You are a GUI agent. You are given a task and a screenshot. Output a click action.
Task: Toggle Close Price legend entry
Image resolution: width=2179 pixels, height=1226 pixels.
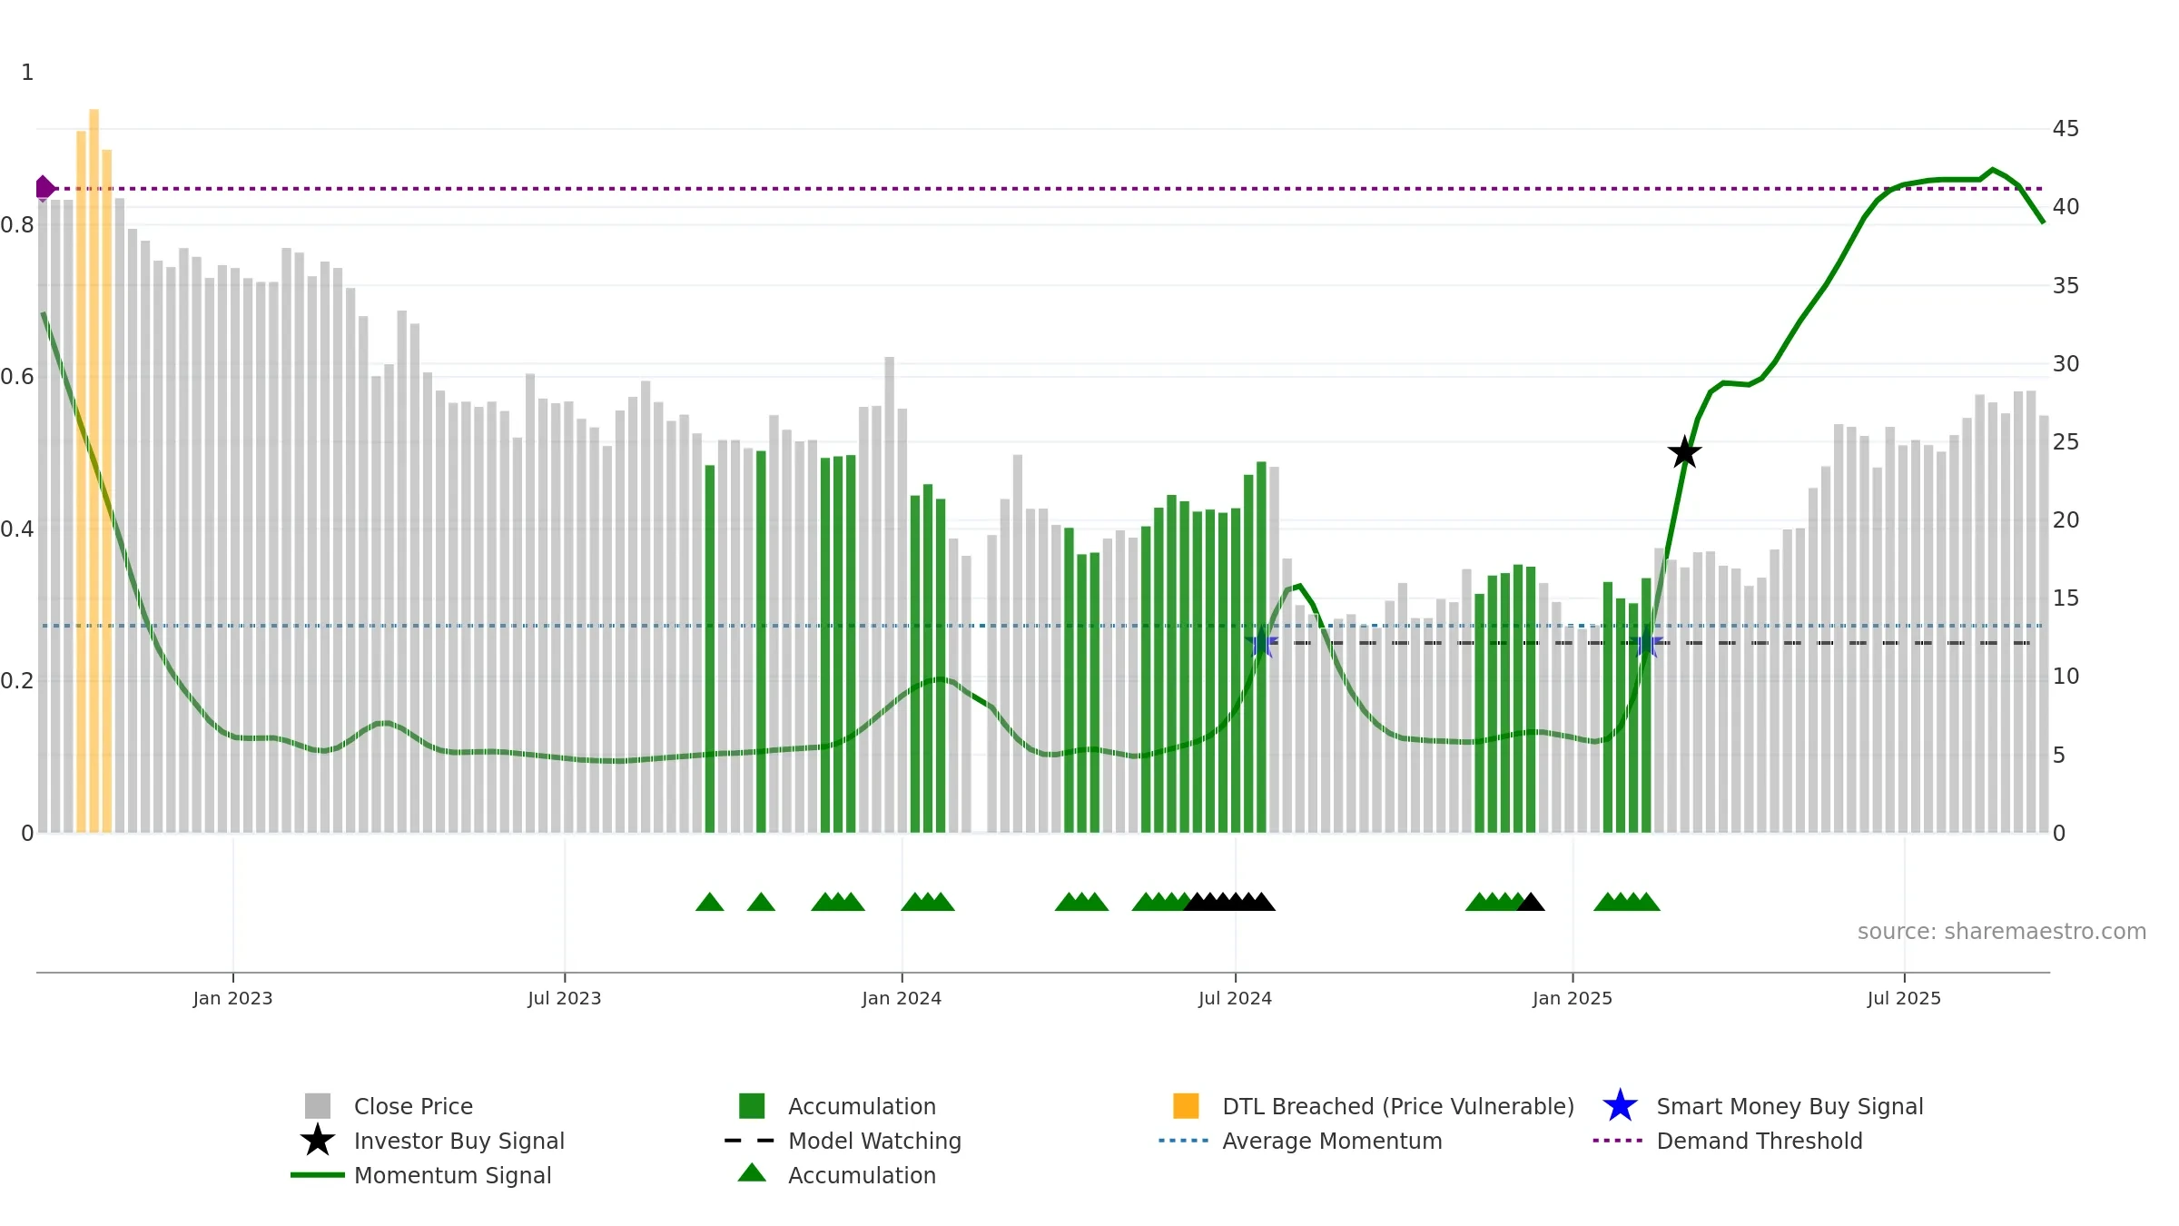389,1106
